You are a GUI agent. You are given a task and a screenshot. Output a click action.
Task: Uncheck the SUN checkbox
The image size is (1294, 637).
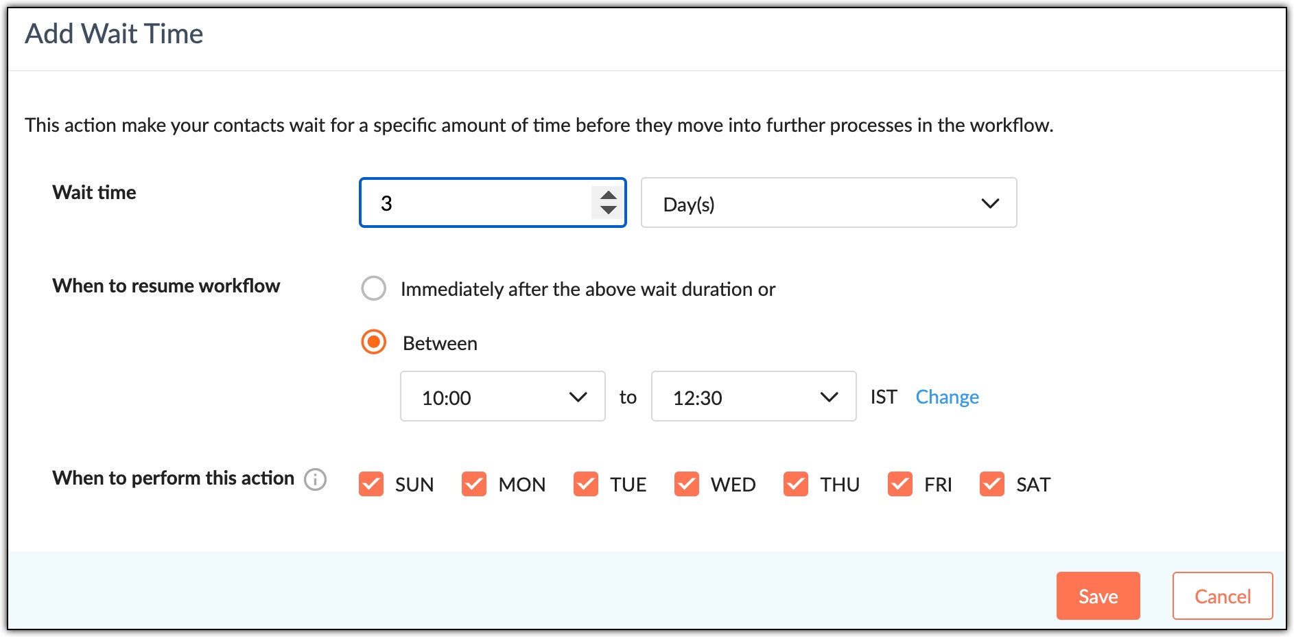click(371, 484)
